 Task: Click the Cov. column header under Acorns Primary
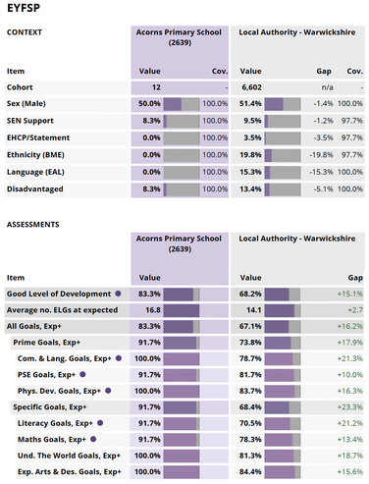coord(220,71)
